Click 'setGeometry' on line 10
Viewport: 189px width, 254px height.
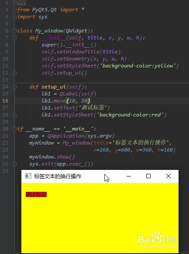click(x=73, y=59)
